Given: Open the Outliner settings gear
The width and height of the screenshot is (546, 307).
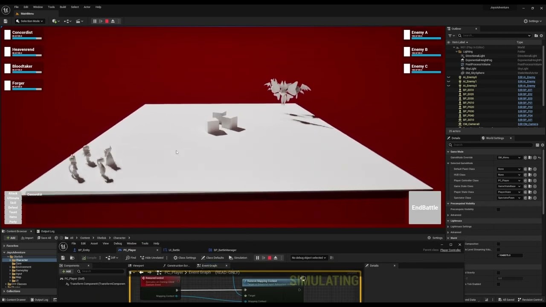Looking at the screenshot, I should click(x=542, y=35).
